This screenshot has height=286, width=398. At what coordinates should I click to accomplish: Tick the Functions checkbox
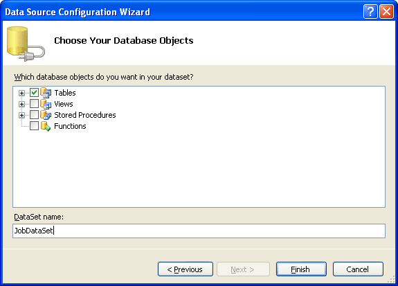35,126
